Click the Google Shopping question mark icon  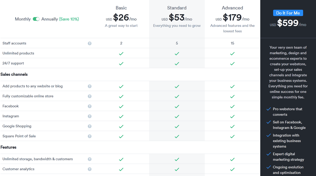pyautogui.click(x=90, y=126)
